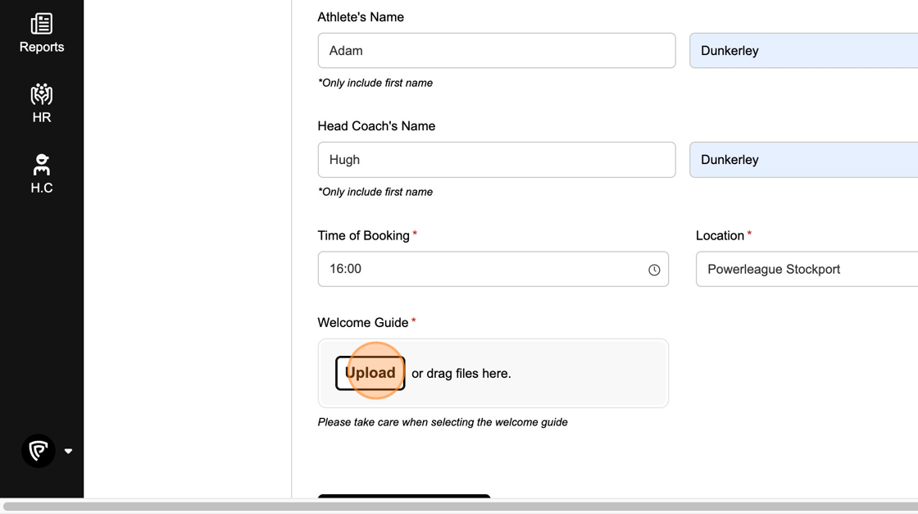Click the horizontal scrollbar at the bottom
The height and width of the screenshot is (514, 918).
pyautogui.click(x=459, y=507)
